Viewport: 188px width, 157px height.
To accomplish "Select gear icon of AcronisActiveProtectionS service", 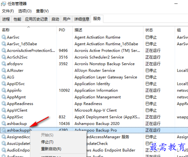I will [4, 50].
